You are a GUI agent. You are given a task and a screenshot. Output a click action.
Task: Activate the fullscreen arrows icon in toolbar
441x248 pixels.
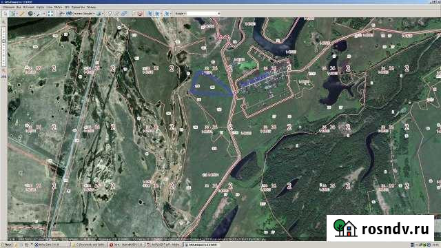50,14
